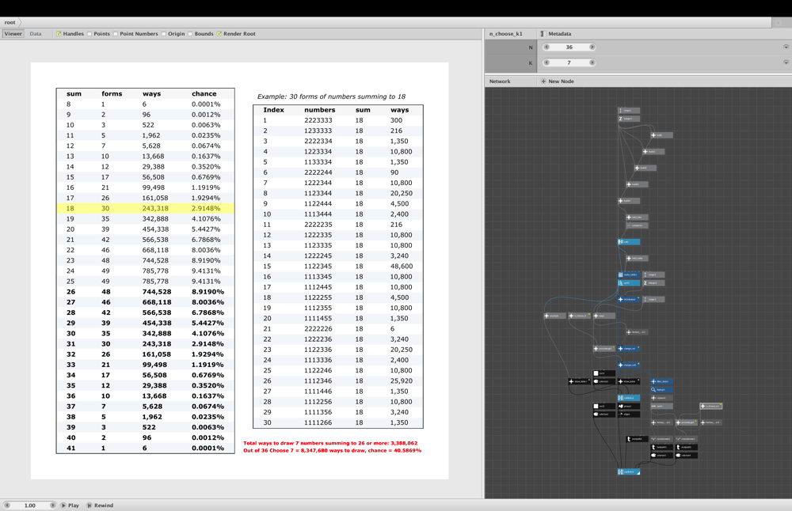Go to the root breadcrumb
792x511 pixels.
pos(10,23)
